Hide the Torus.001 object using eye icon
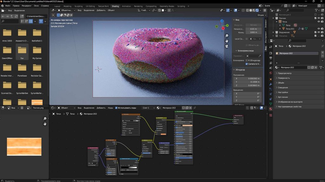Viewport: 325px width, 182px height. pos(318,29)
